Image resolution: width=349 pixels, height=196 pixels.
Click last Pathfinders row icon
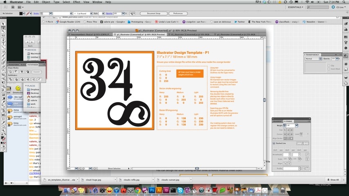[x=39, y=79]
